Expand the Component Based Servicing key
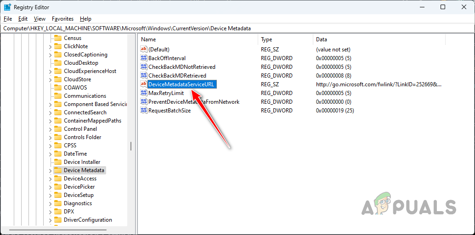475x235 pixels. point(50,105)
